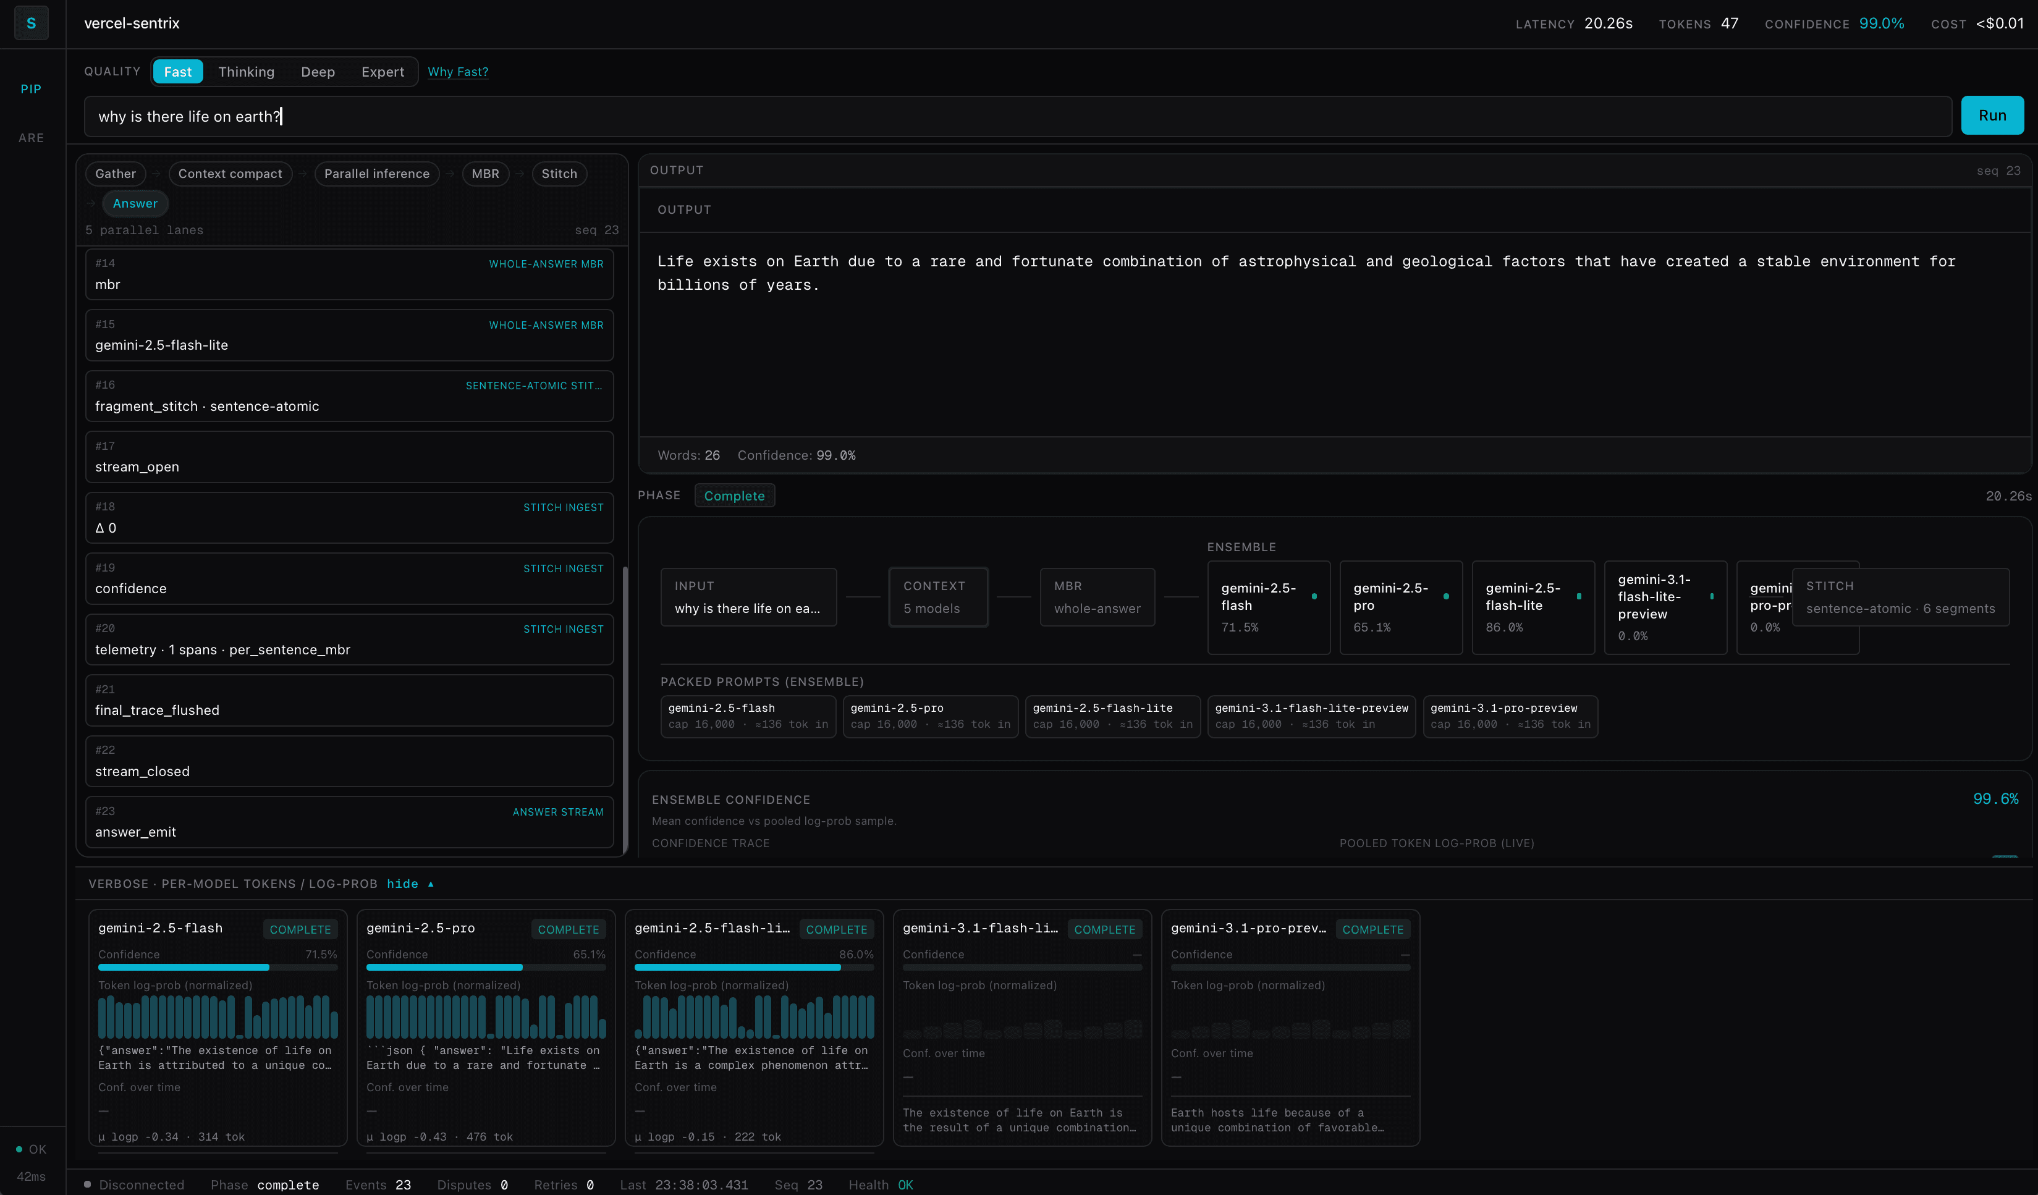2038x1195 pixels.
Task: Click gemini-2.5-flash confidence bar
Action: (x=217, y=967)
